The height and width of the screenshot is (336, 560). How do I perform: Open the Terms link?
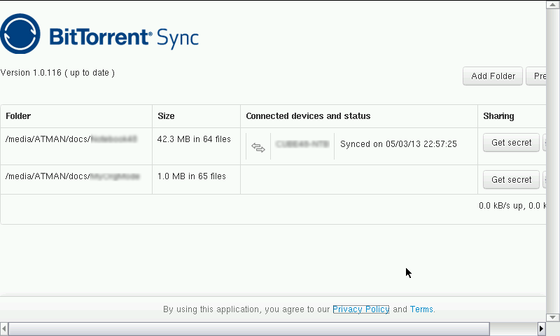point(421,309)
